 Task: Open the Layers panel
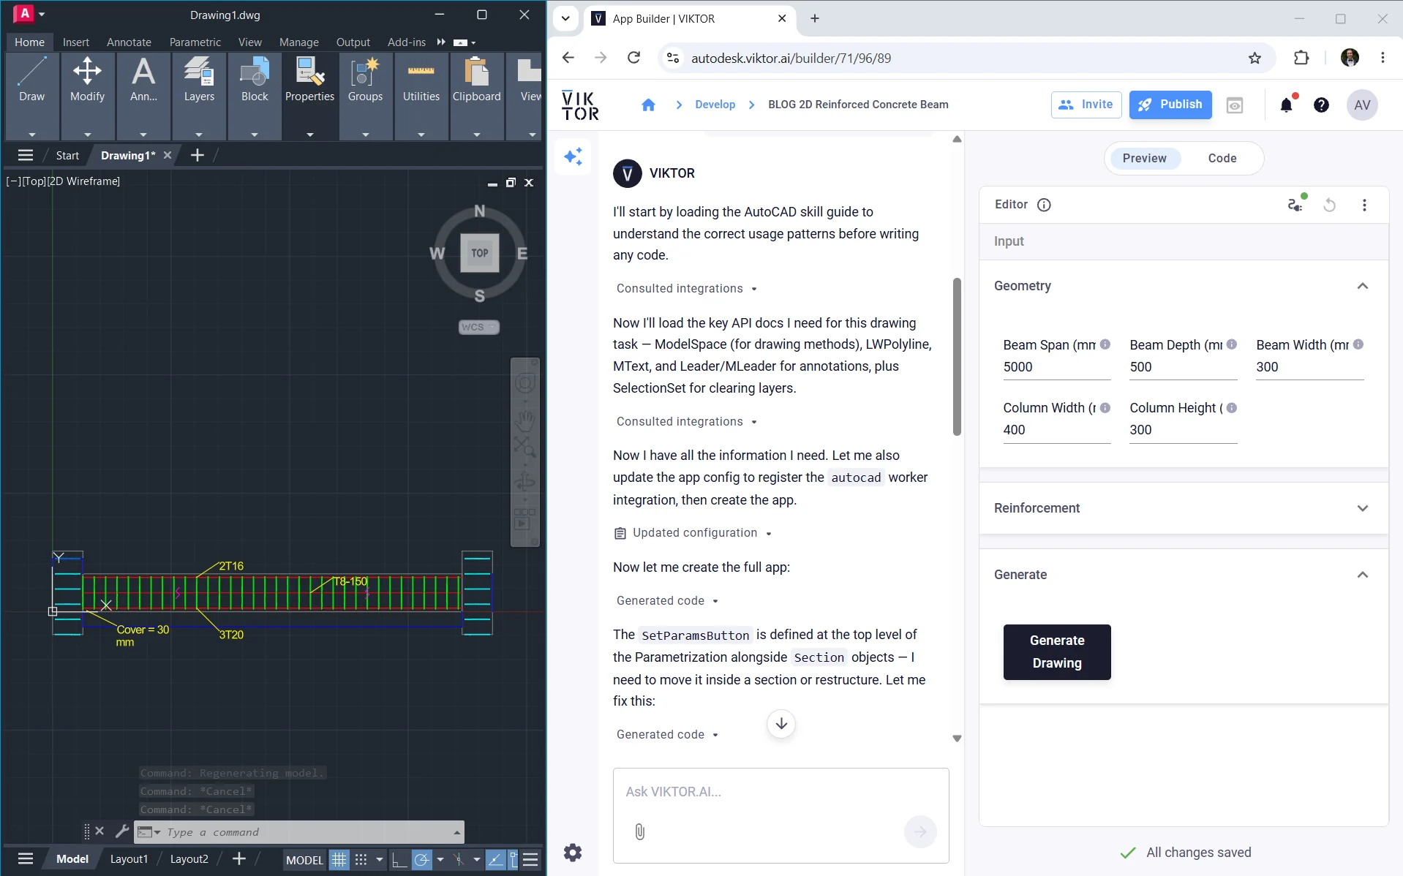click(199, 95)
